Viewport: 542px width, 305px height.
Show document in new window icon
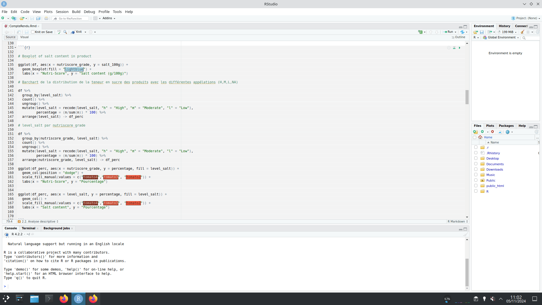pyautogui.click(x=19, y=32)
